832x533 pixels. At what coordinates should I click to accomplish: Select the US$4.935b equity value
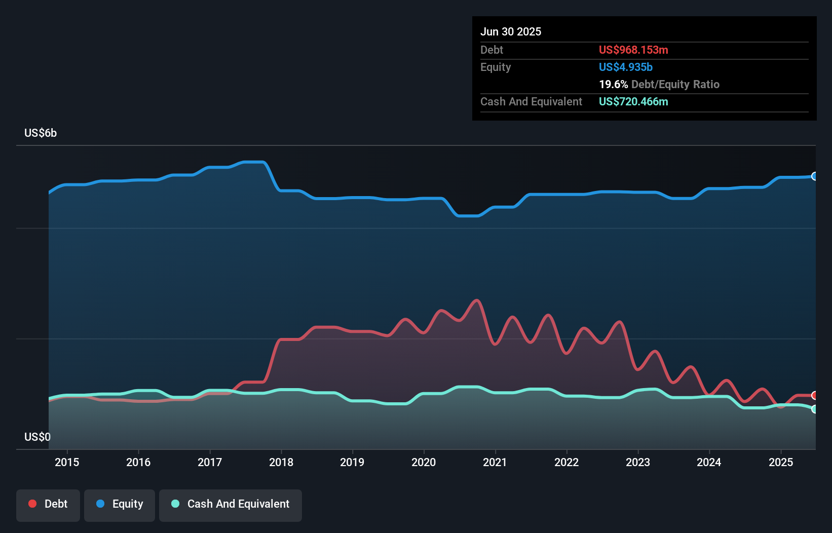click(x=626, y=67)
